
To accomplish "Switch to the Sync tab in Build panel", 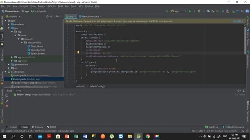I will 19,91.
